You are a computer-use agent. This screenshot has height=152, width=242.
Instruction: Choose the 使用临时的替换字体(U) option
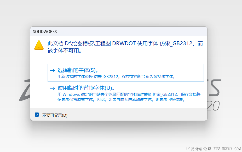pos(126,94)
